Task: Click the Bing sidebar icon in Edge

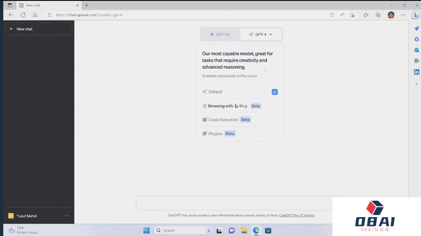Action: click(x=415, y=15)
